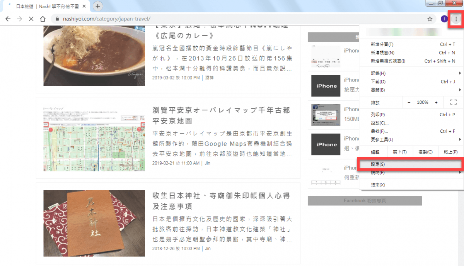Click the forward navigation arrow
464x266 pixels.
point(19,19)
